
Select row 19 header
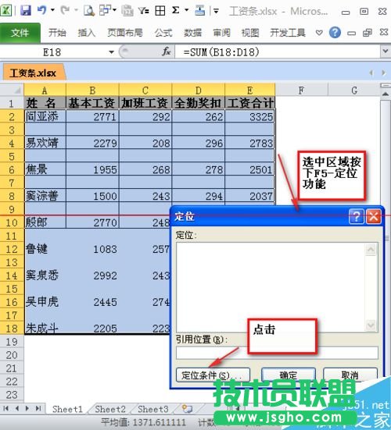pyautogui.click(x=12, y=342)
